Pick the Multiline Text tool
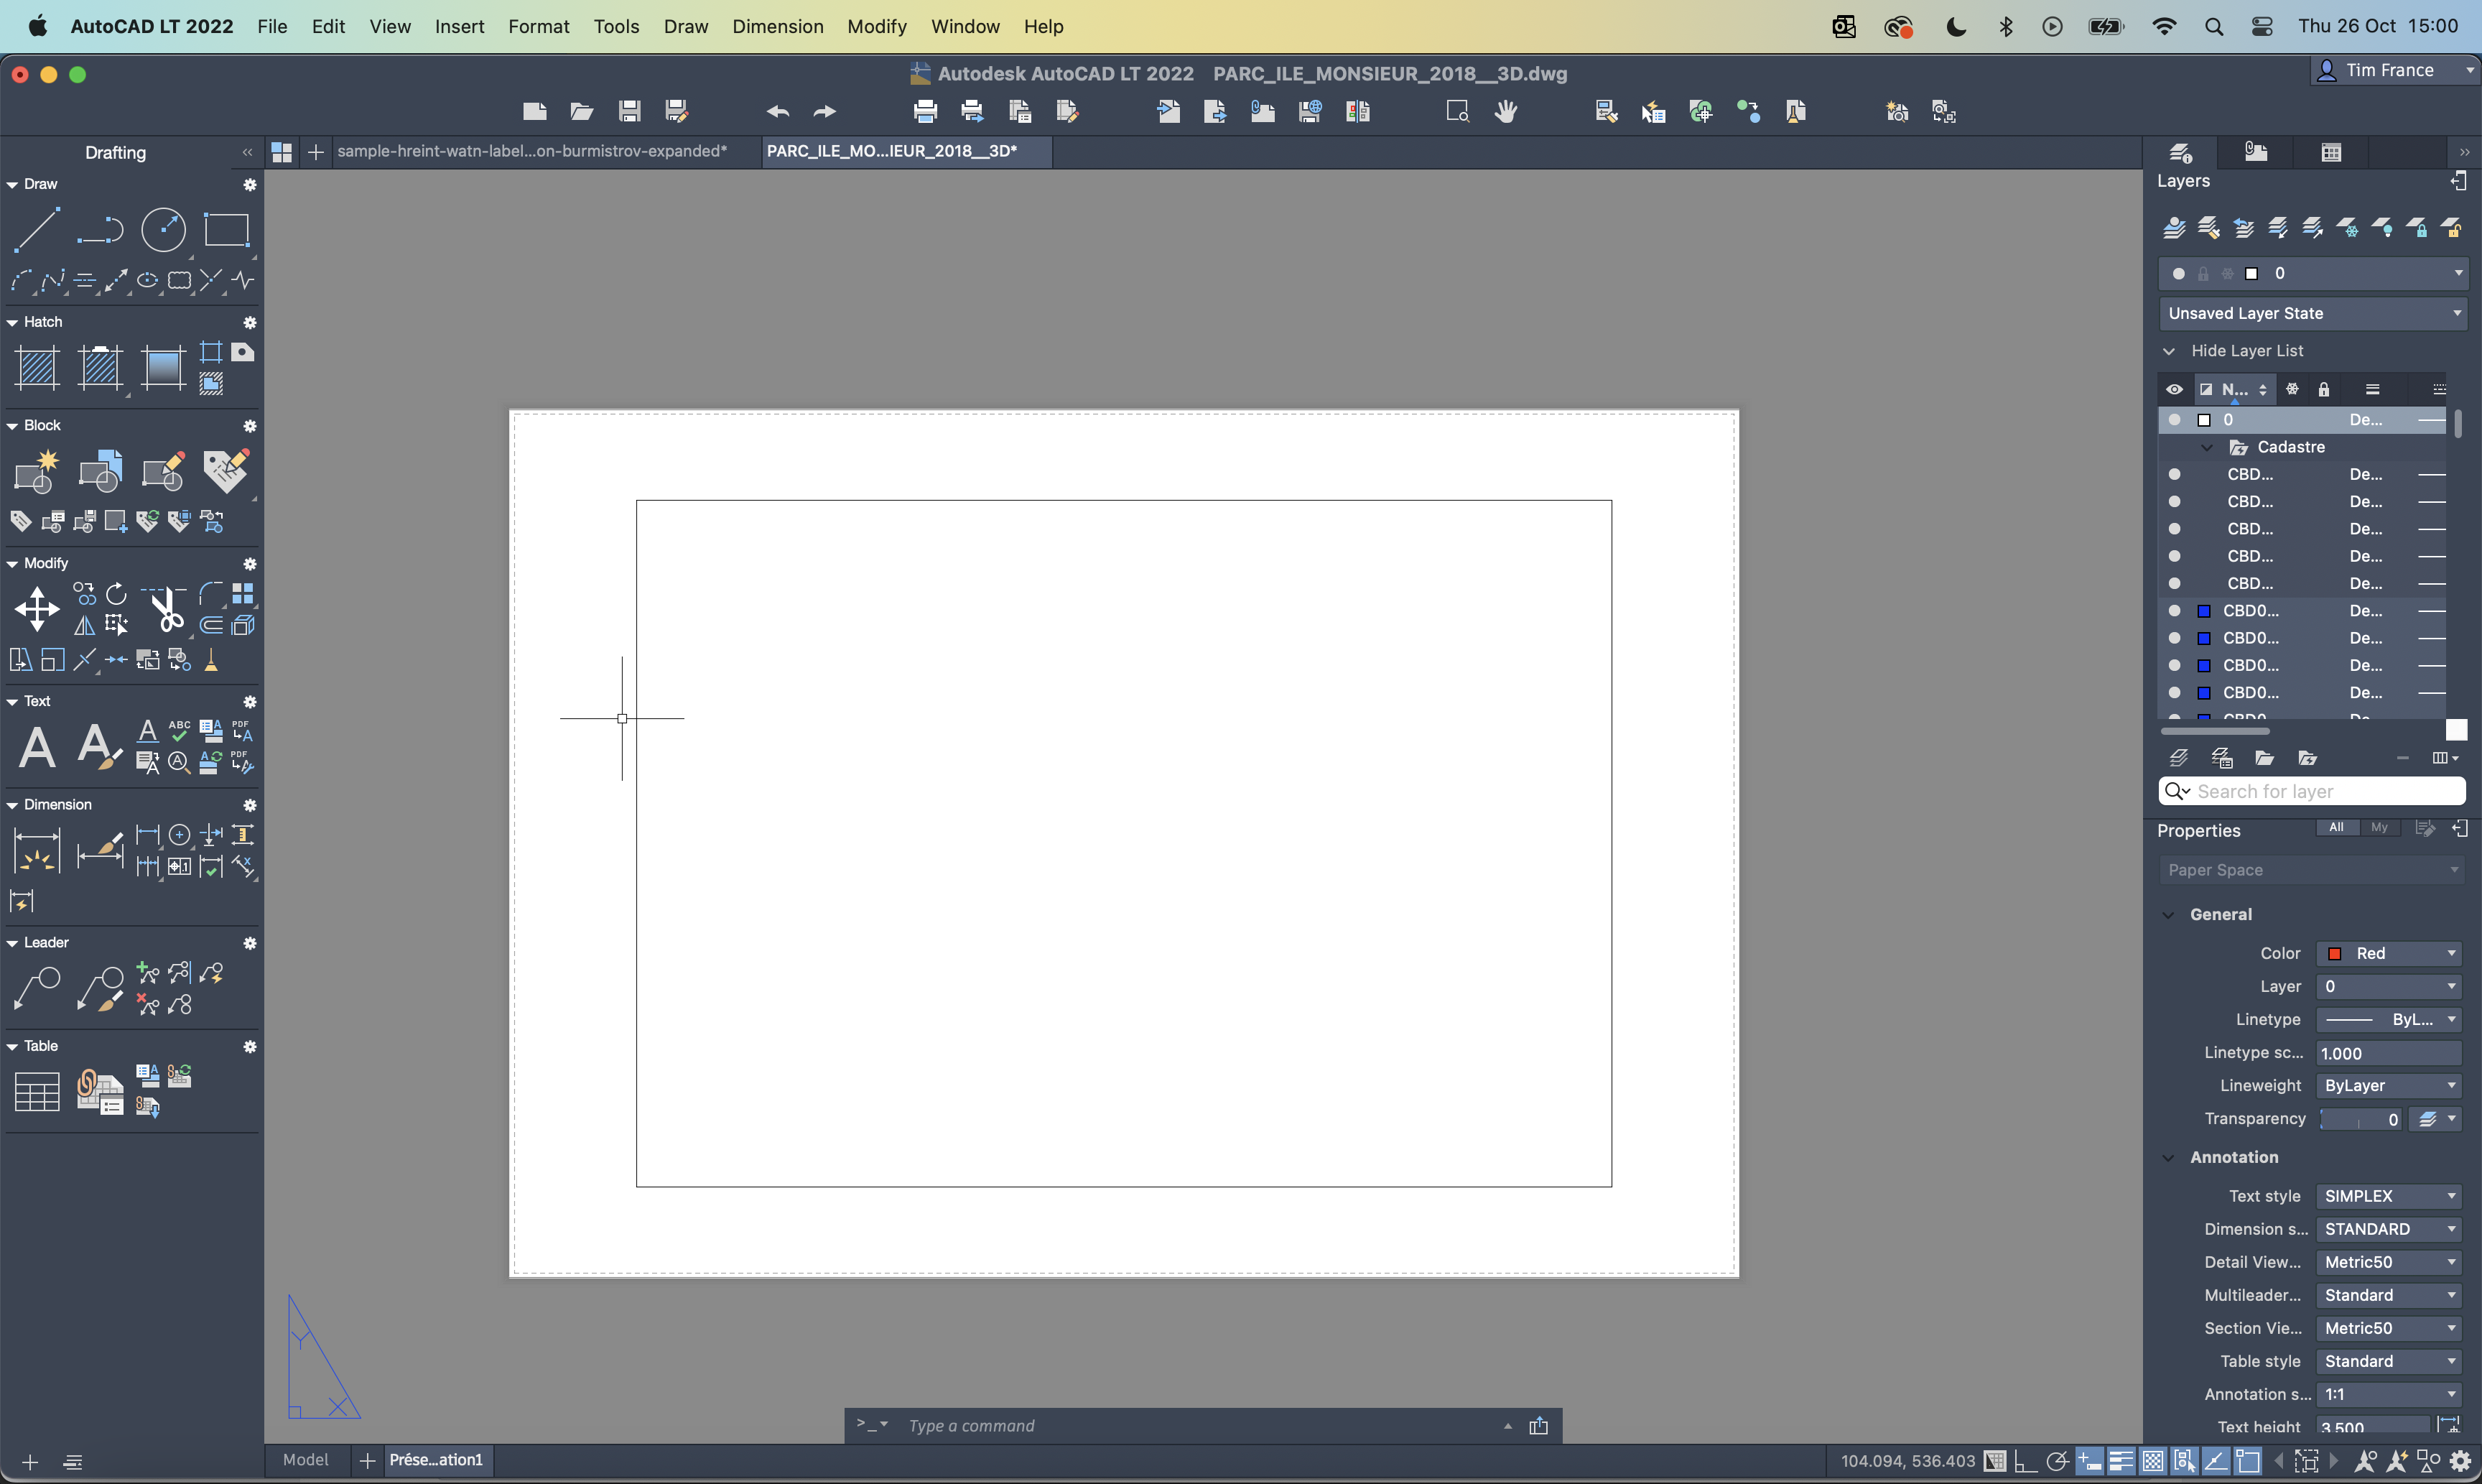The width and height of the screenshot is (2482, 1484). pyautogui.click(x=37, y=746)
